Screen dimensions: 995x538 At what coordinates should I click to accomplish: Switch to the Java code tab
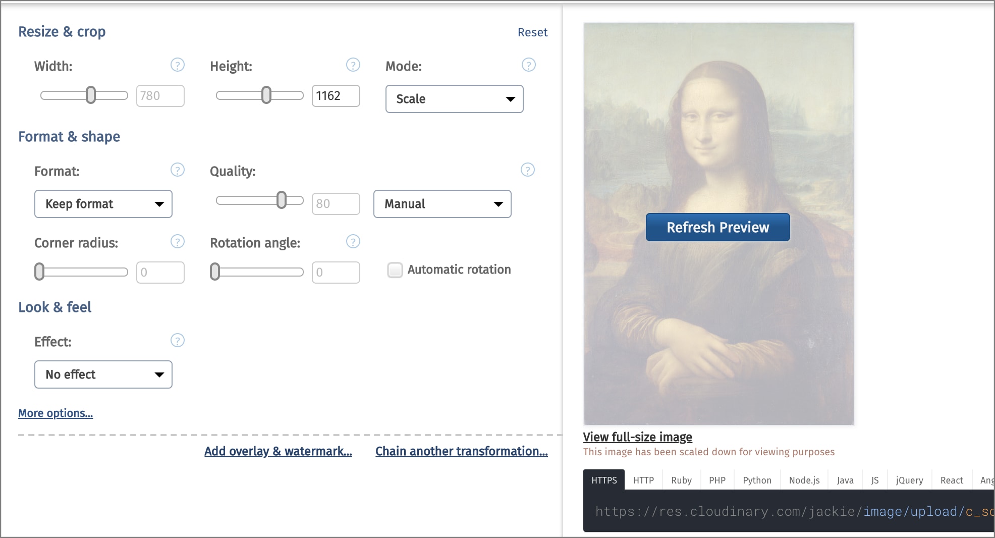click(845, 480)
